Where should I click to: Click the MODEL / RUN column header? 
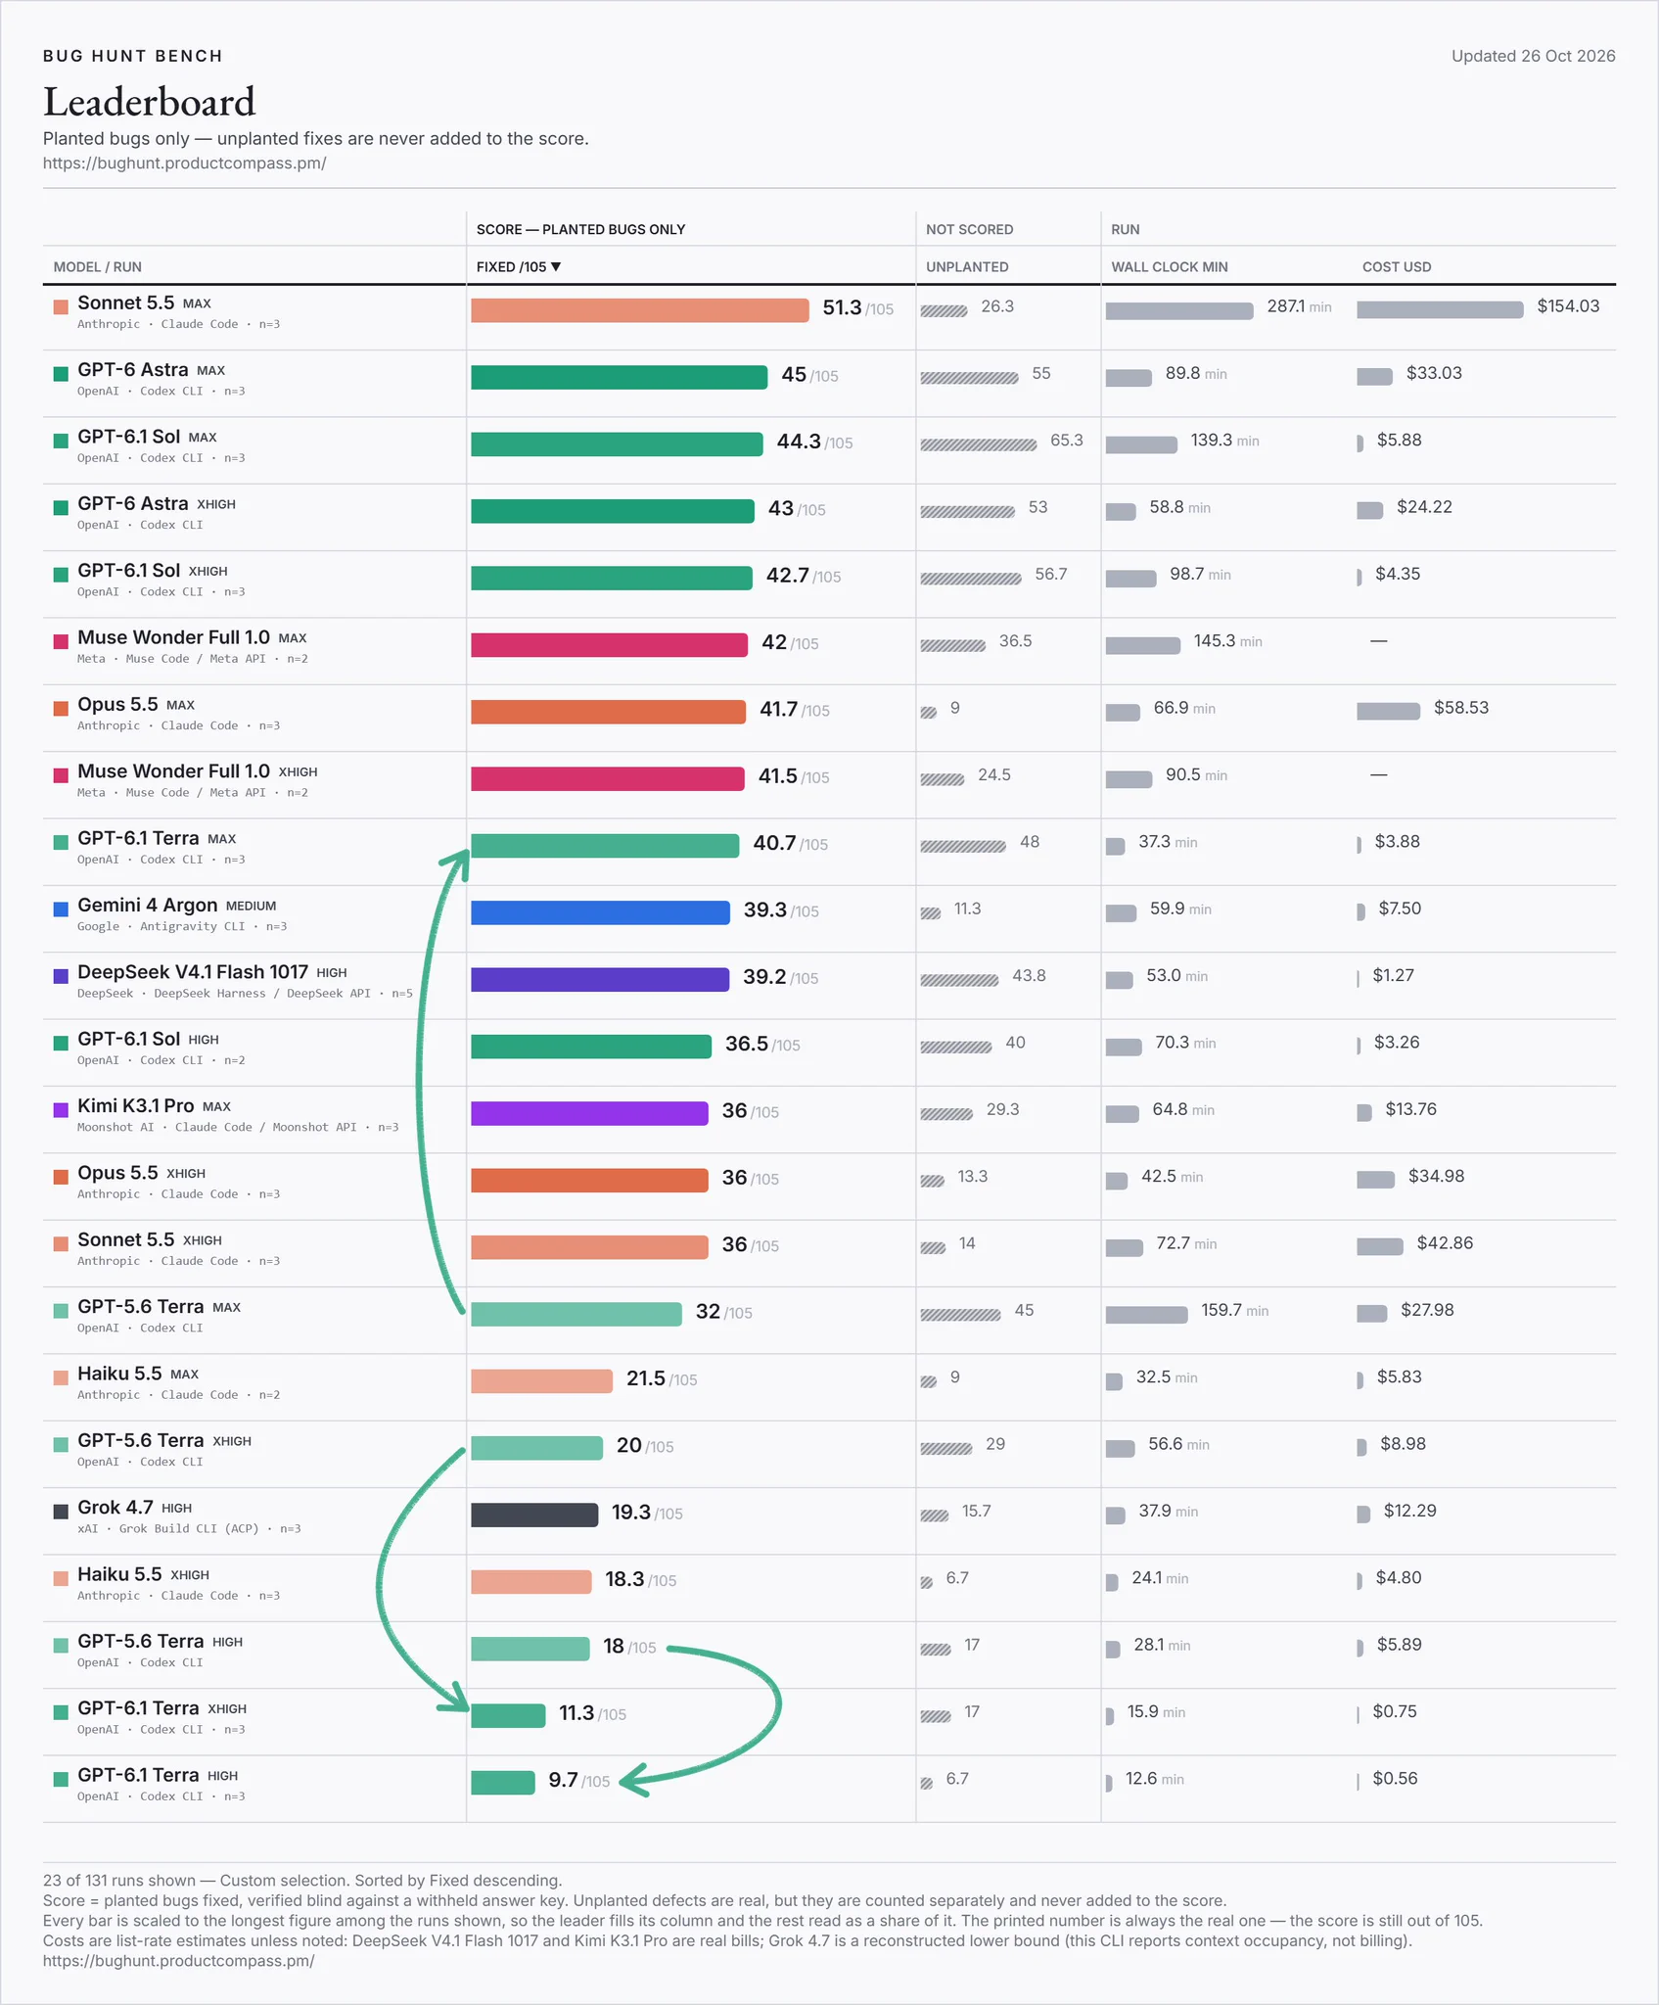click(x=97, y=266)
